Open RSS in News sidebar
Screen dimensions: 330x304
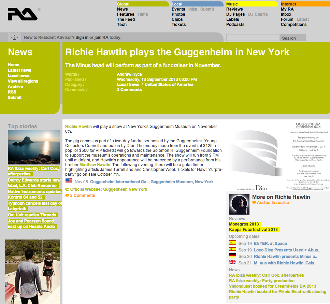[12, 92]
